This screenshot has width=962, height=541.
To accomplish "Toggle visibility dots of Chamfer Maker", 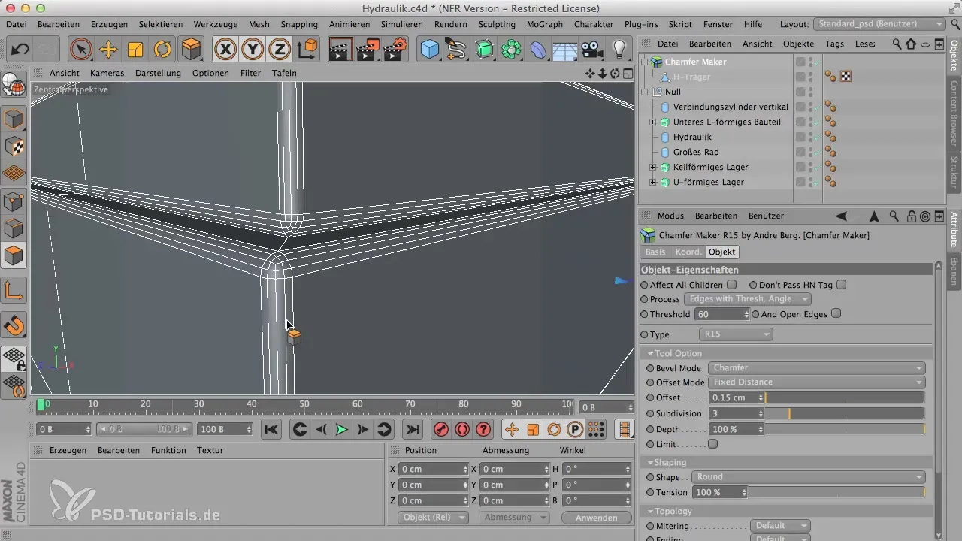I will [x=810, y=62].
